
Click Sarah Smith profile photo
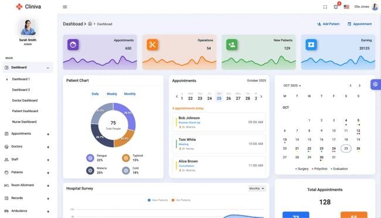pyautogui.click(x=28, y=27)
